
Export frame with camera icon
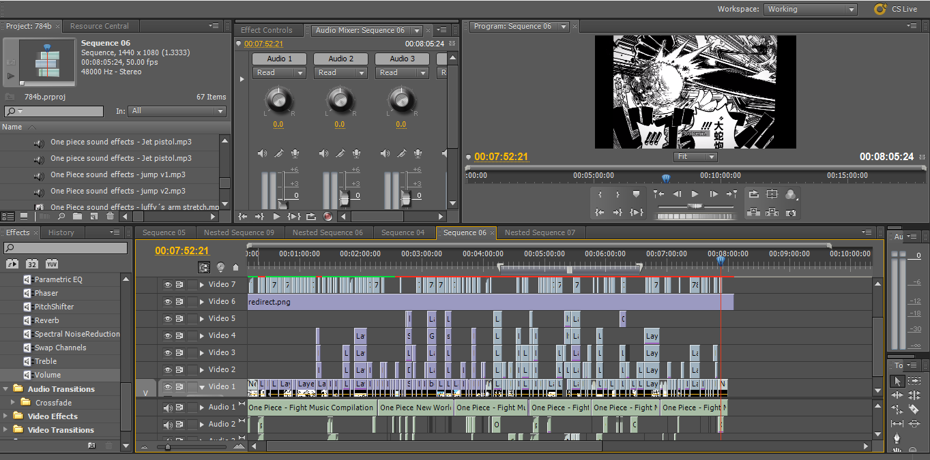coord(790,213)
